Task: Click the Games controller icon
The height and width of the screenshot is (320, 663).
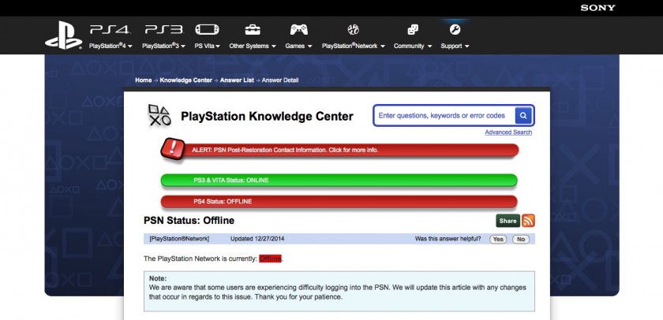Action: click(x=298, y=29)
